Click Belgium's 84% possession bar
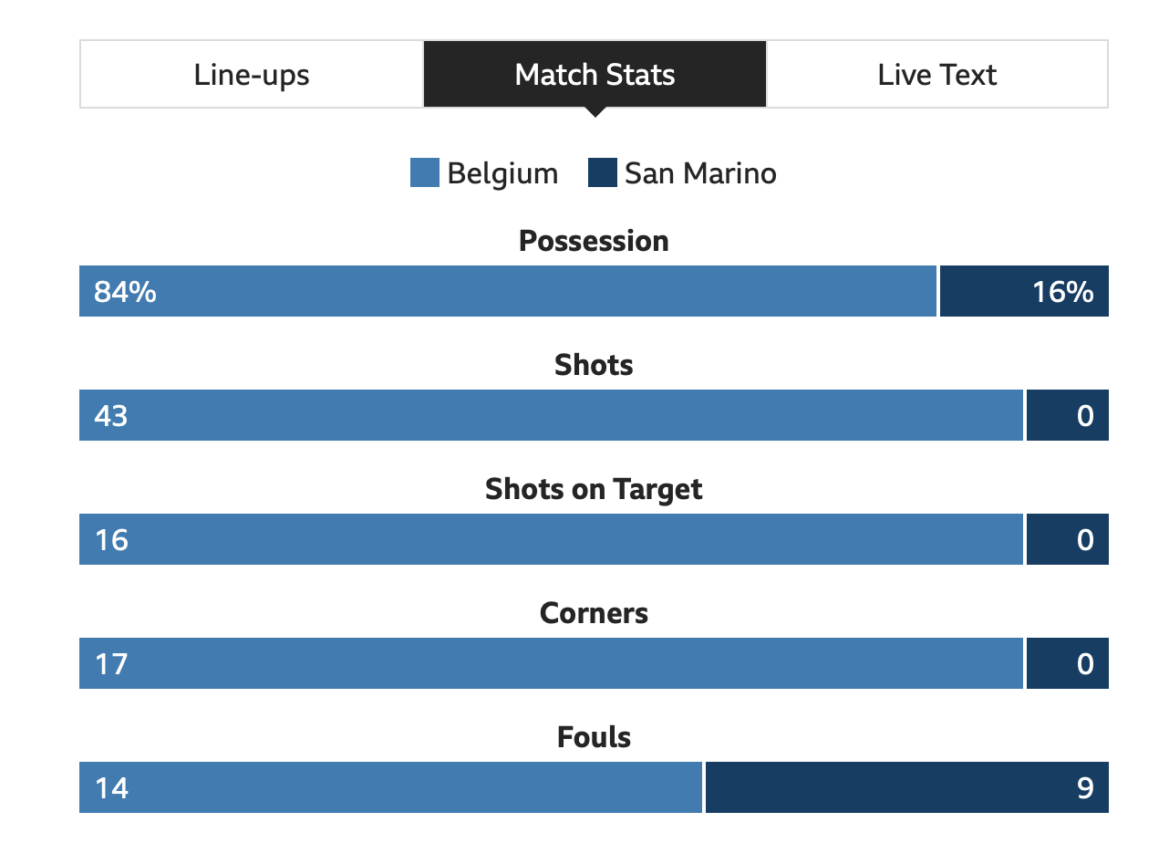1169x843 pixels. [x=508, y=291]
